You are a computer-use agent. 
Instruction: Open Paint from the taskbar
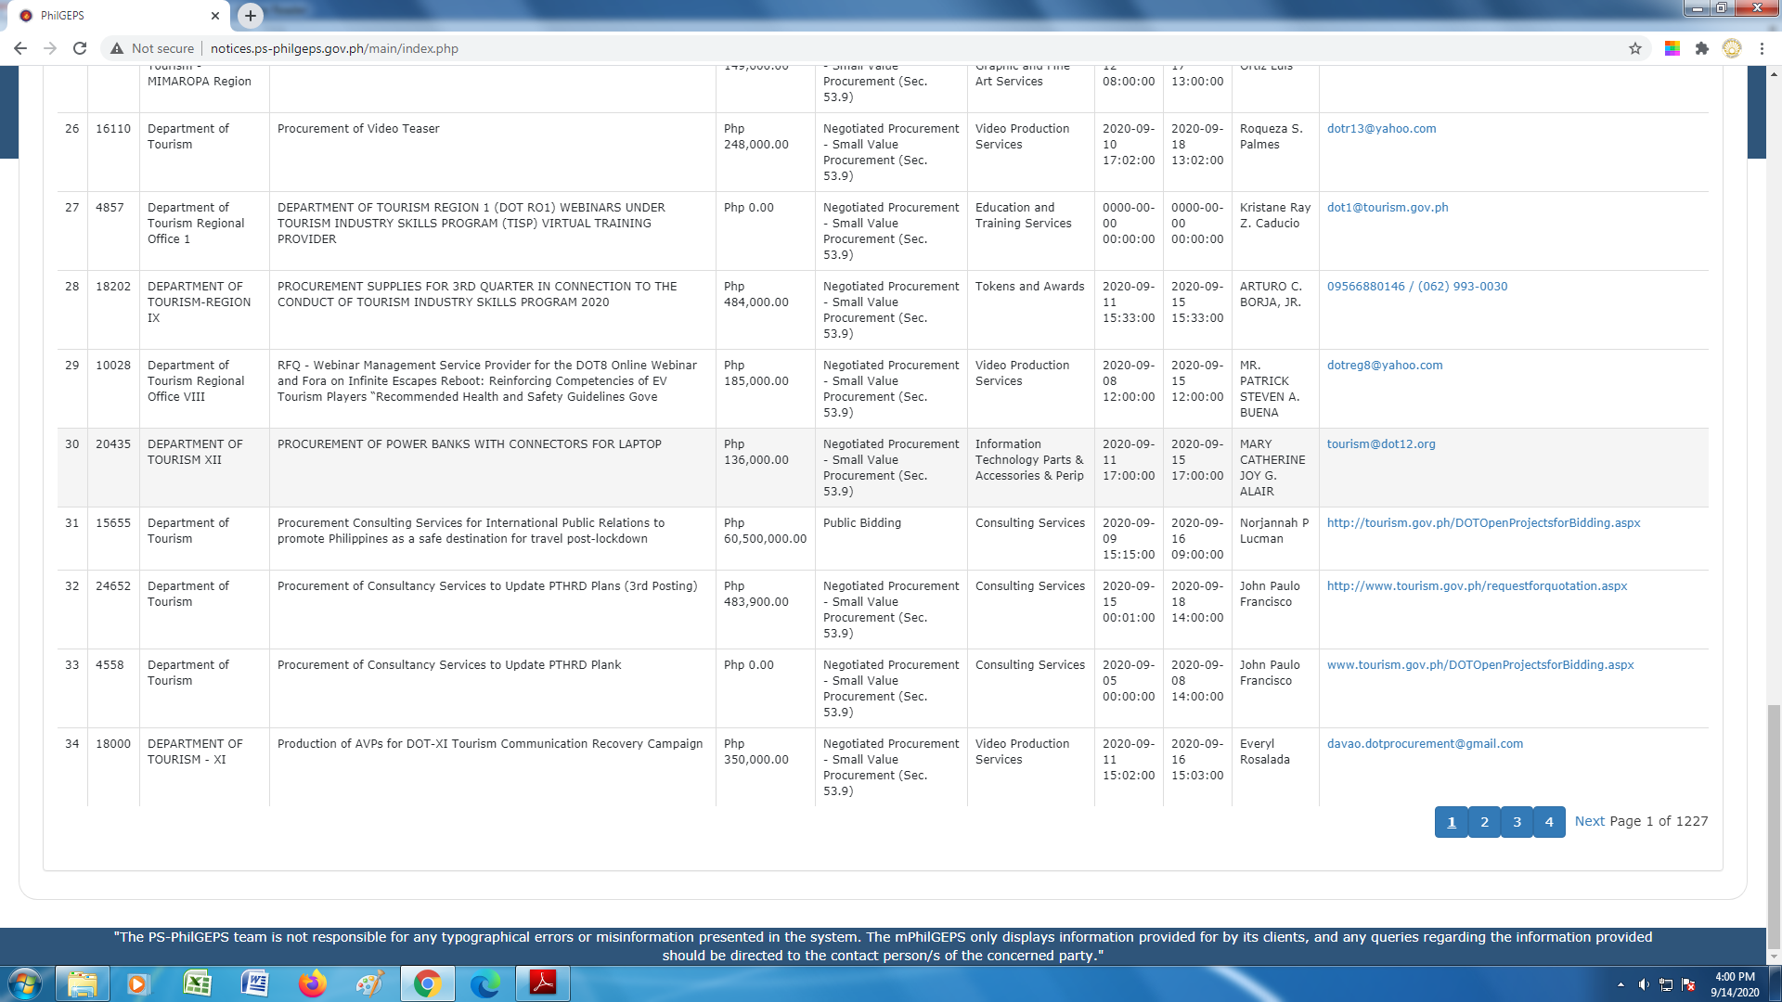(370, 983)
